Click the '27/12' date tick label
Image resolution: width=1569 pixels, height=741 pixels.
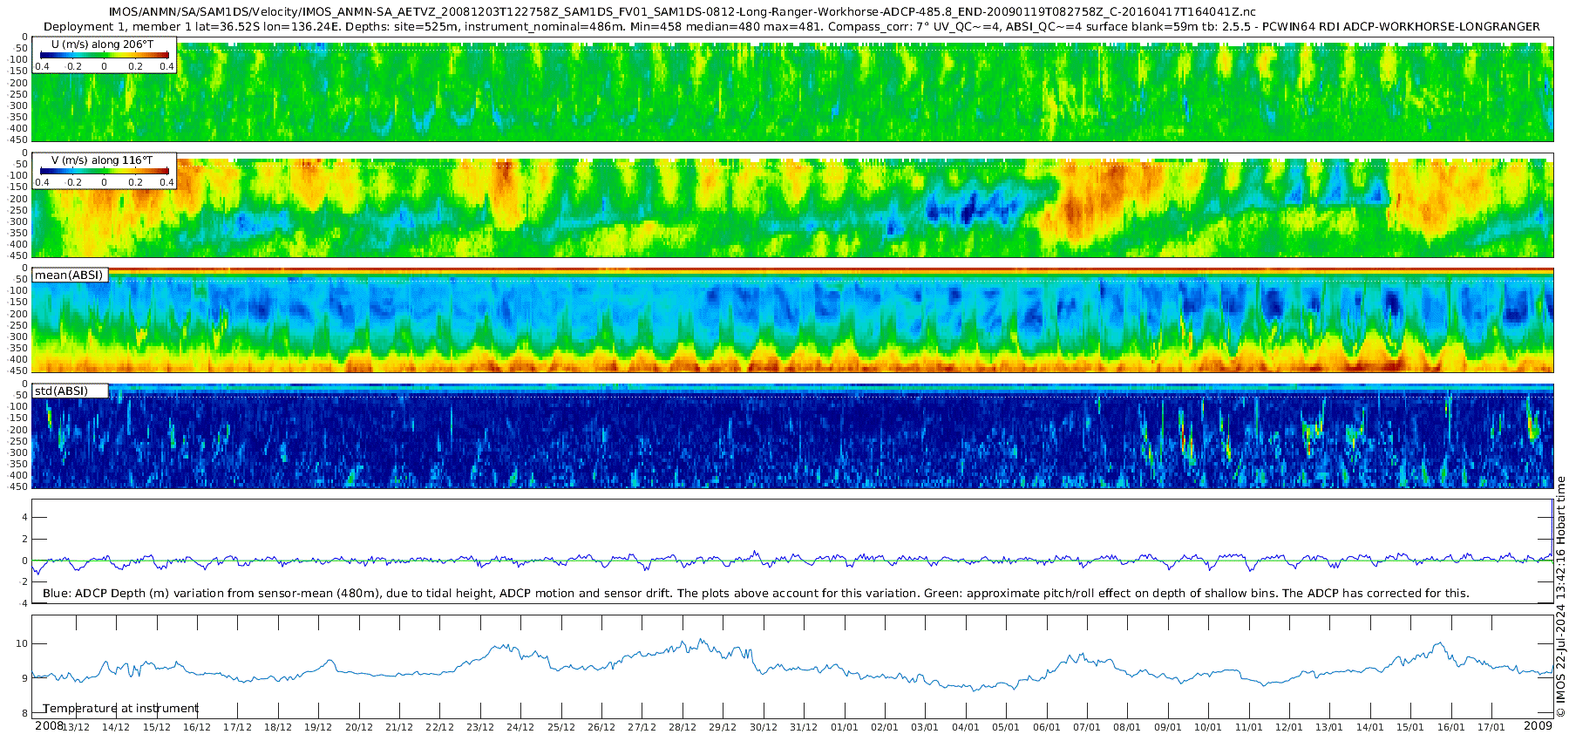[x=642, y=728]
